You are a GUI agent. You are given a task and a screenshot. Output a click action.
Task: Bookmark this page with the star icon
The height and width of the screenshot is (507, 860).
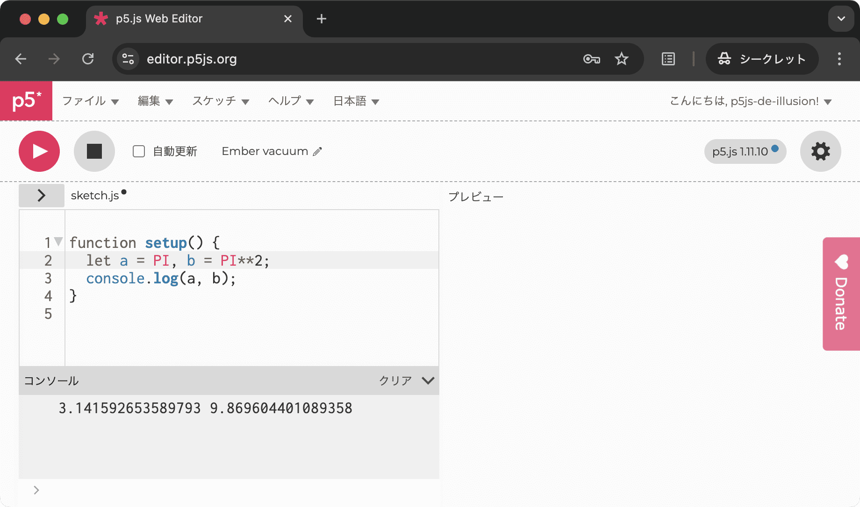621,59
